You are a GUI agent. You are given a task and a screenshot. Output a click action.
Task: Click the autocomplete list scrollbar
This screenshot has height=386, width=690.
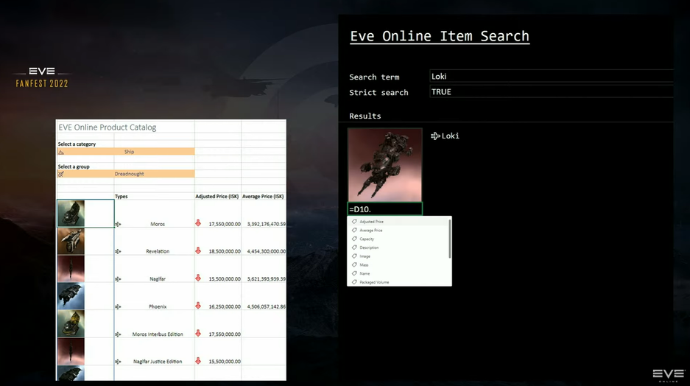click(450, 239)
